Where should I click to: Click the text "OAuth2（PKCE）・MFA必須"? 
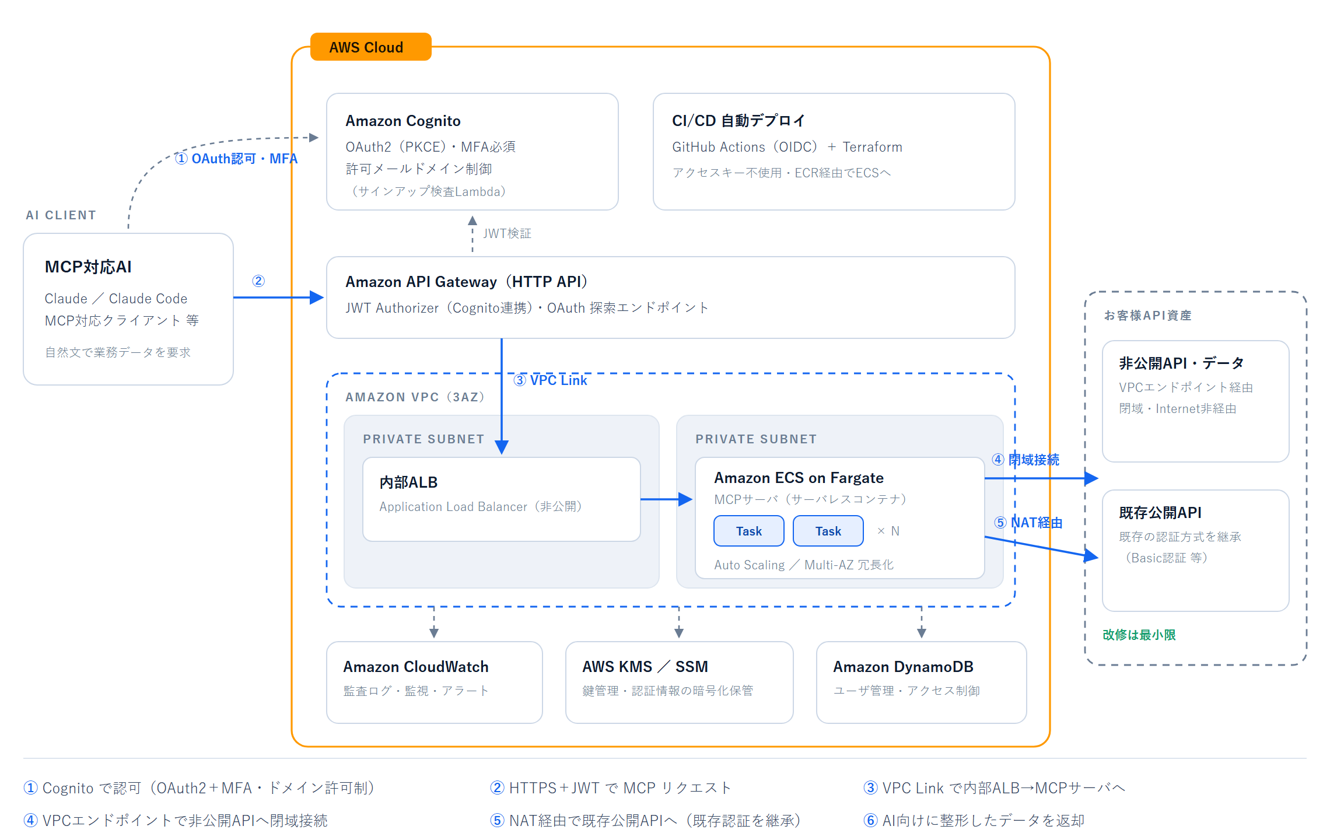coord(430,146)
